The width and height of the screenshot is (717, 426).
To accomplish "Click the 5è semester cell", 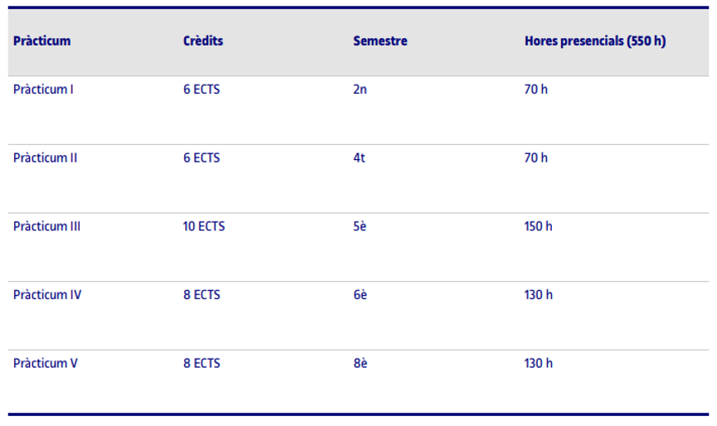I will coord(359,226).
